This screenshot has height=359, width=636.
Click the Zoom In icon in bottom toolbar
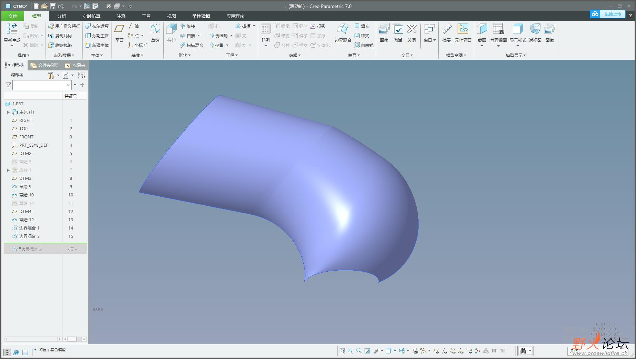(351, 351)
